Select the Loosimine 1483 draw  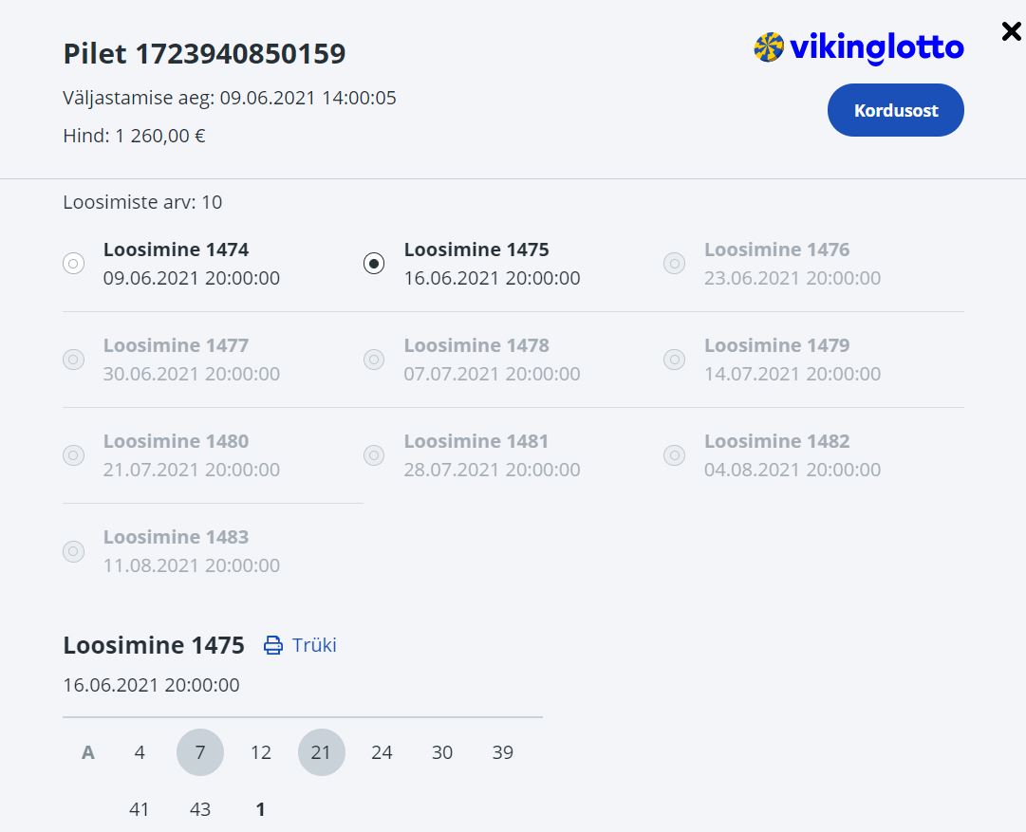[74, 551]
